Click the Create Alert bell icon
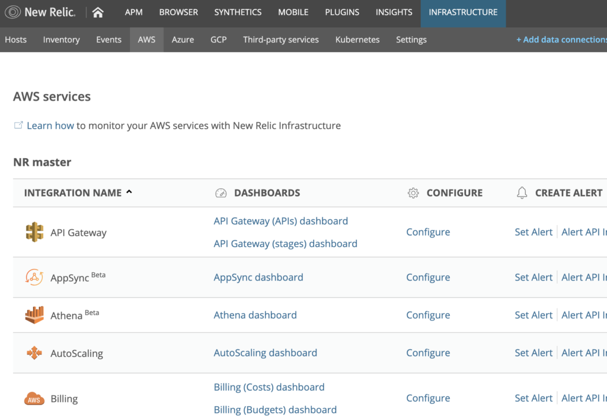Screen dimensions: 607x418 pyautogui.click(x=522, y=192)
